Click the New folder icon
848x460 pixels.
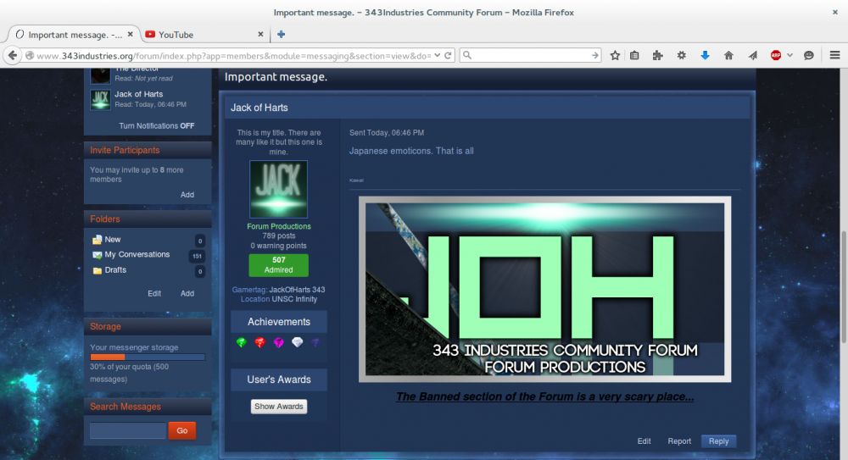[97, 240]
